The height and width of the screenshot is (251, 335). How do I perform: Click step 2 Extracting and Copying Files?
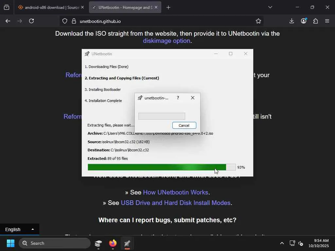click(122, 78)
